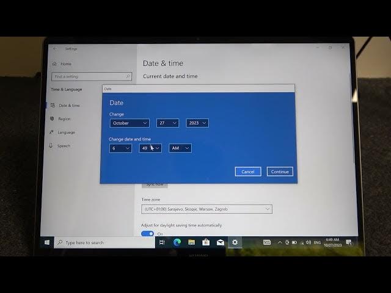391x293 pixels.
Task: Click the taskbar clock showing 6:49 AM
Action: (x=332, y=242)
